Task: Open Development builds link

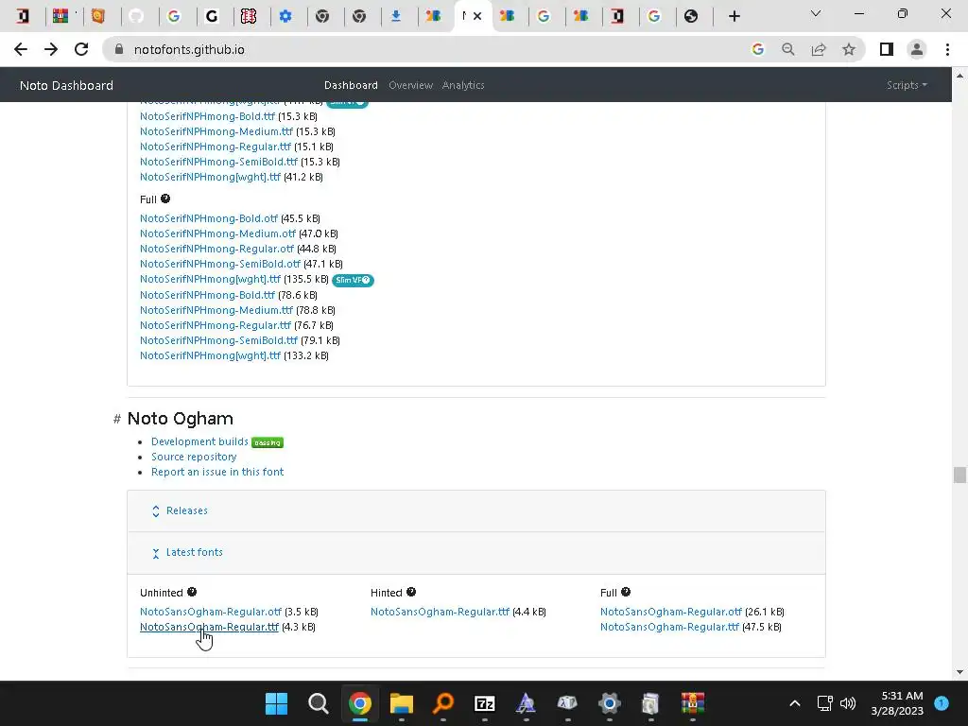Action: point(199,441)
